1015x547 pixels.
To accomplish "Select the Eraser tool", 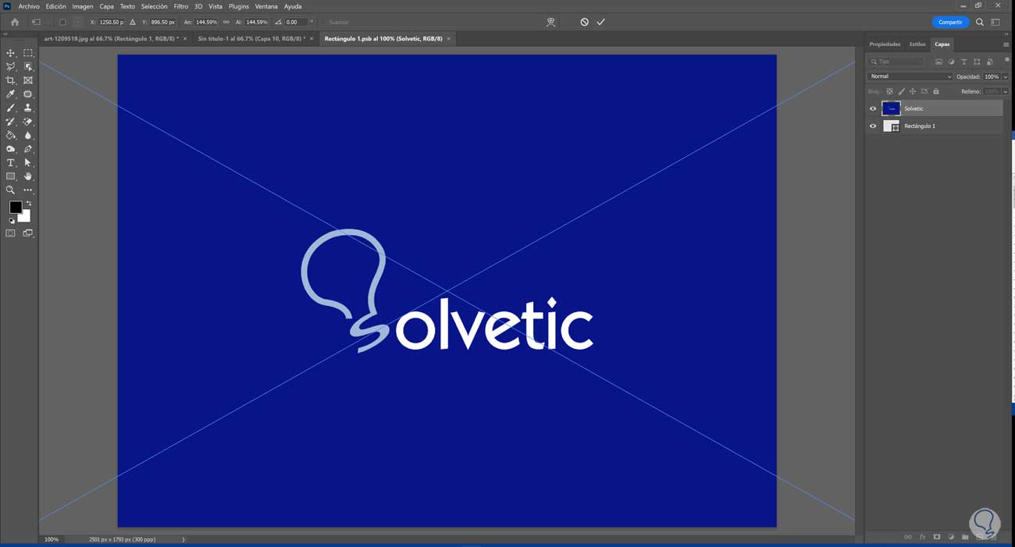I will pyautogui.click(x=28, y=122).
